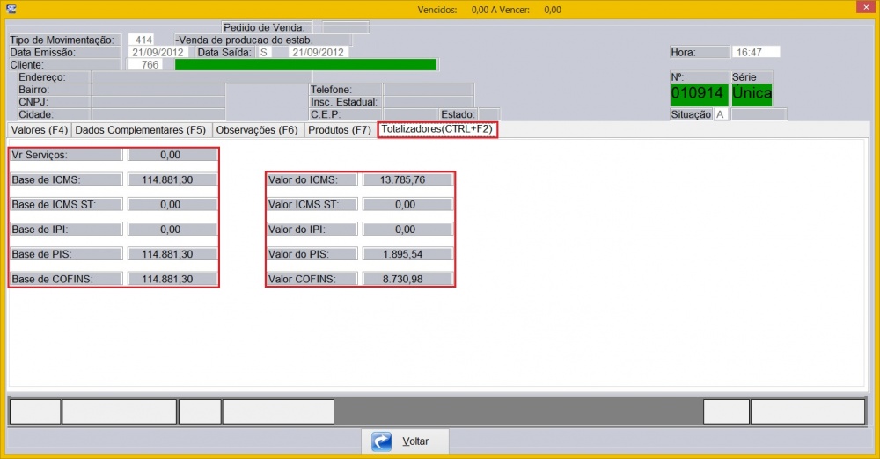Image resolution: width=880 pixels, height=459 pixels.
Task: Click the Base de ICMS value field
Action: pyautogui.click(x=172, y=180)
